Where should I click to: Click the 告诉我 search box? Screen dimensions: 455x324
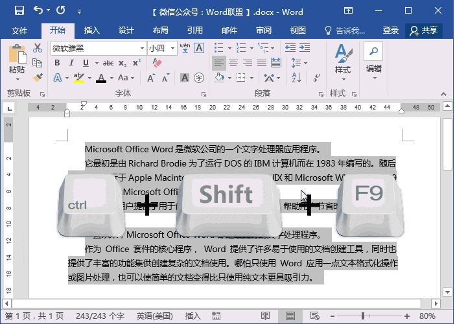point(345,30)
